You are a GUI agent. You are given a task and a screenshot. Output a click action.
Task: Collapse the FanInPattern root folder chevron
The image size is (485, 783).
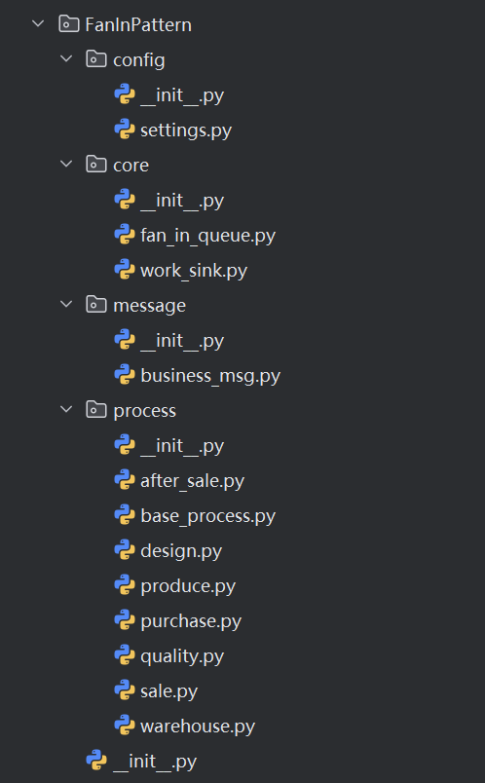(x=38, y=23)
